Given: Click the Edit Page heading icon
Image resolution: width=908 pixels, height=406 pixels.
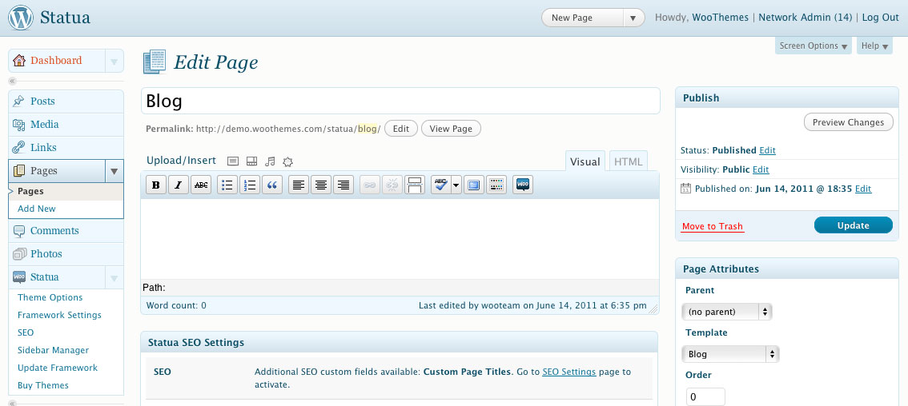Looking at the screenshot, I should click(155, 62).
